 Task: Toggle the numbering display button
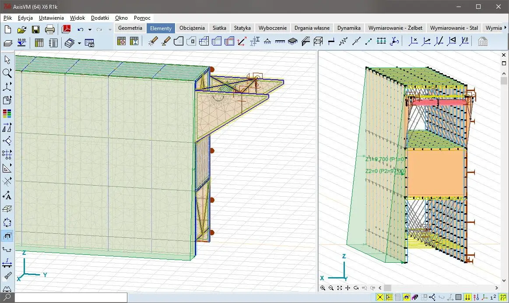[x=493, y=298]
